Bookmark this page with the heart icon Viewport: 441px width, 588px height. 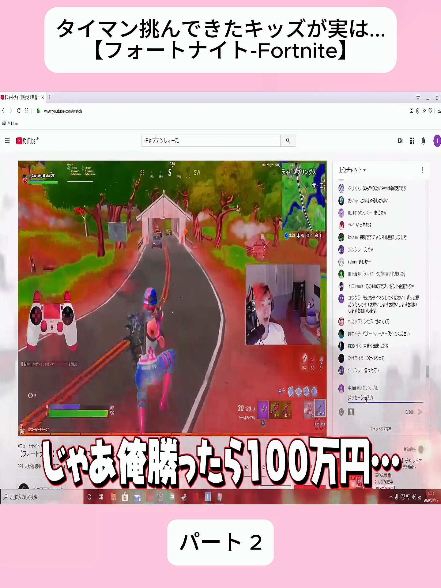[x=431, y=111]
